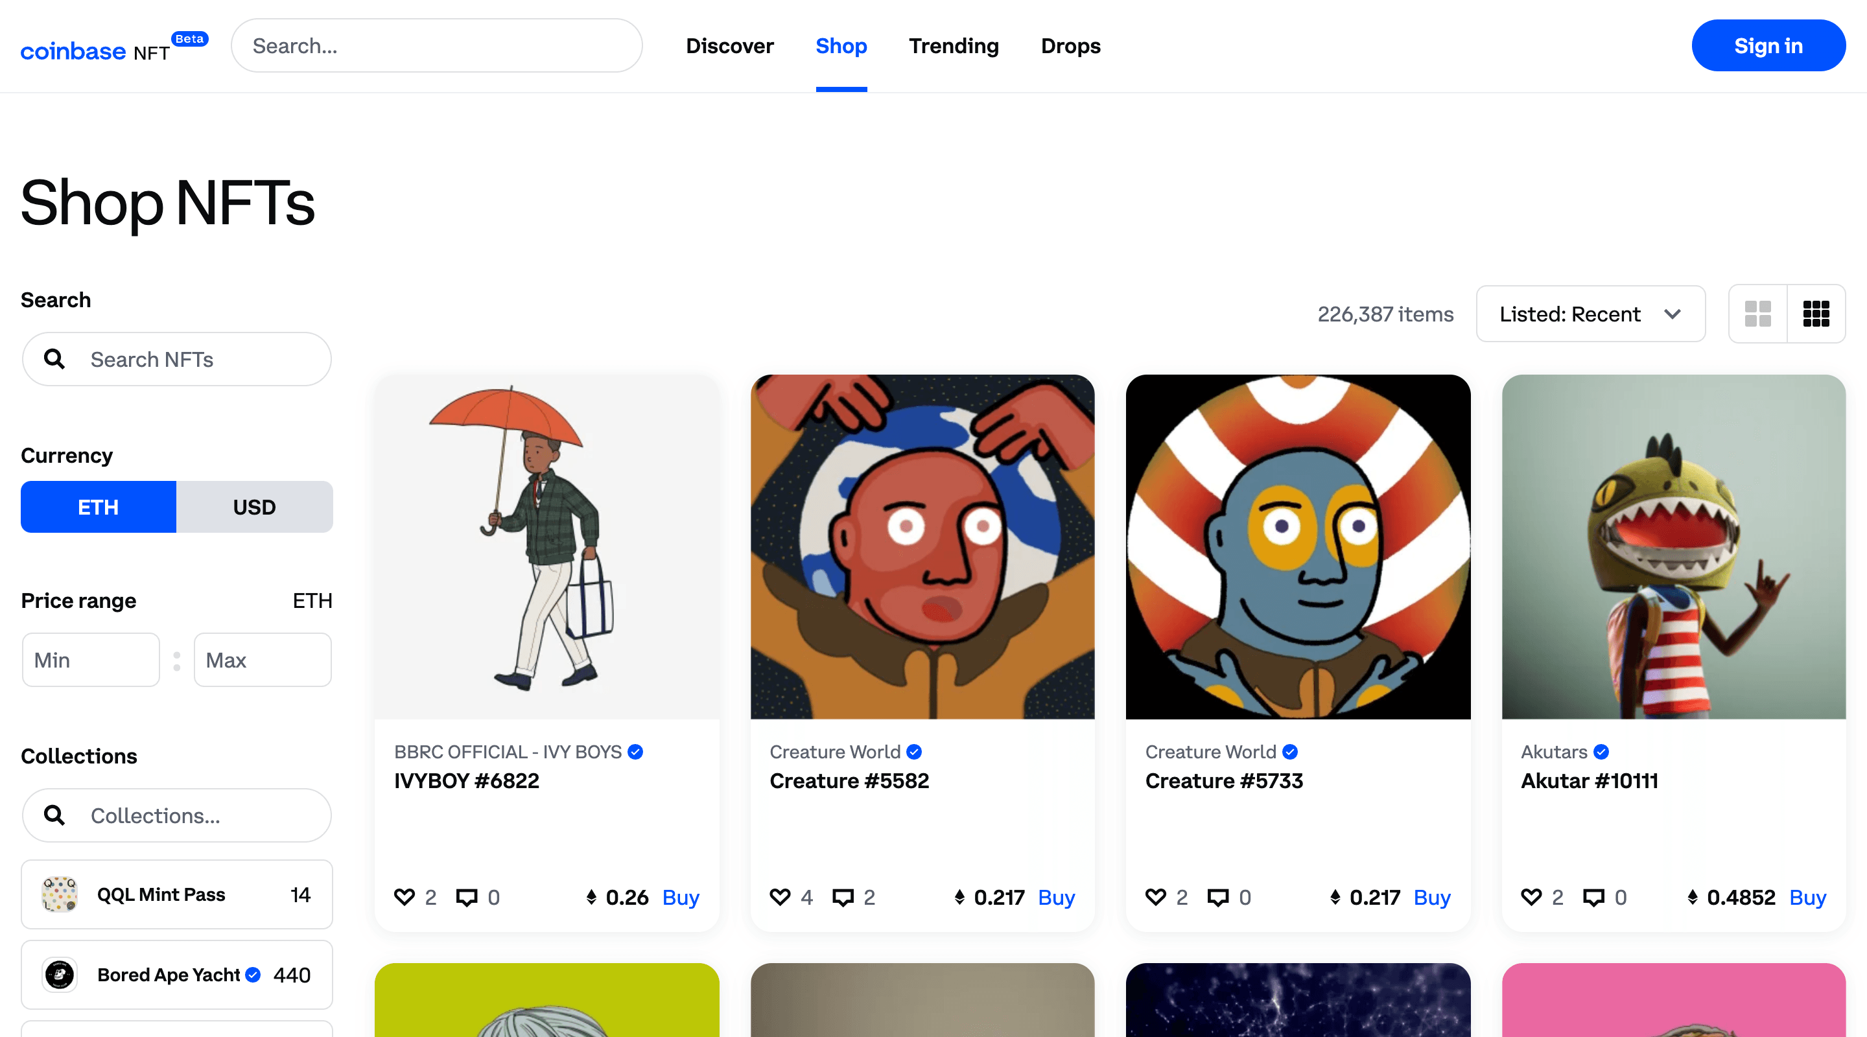Open the Trending tab
Screen dimensions: 1867x1037
coord(954,46)
